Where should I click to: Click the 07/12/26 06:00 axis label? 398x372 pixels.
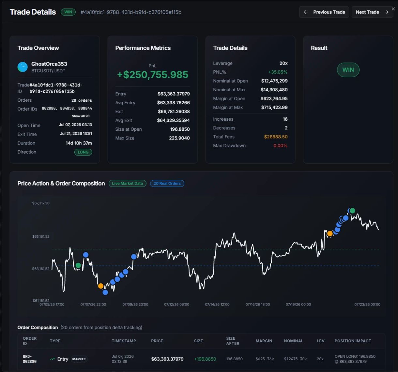click(176, 305)
